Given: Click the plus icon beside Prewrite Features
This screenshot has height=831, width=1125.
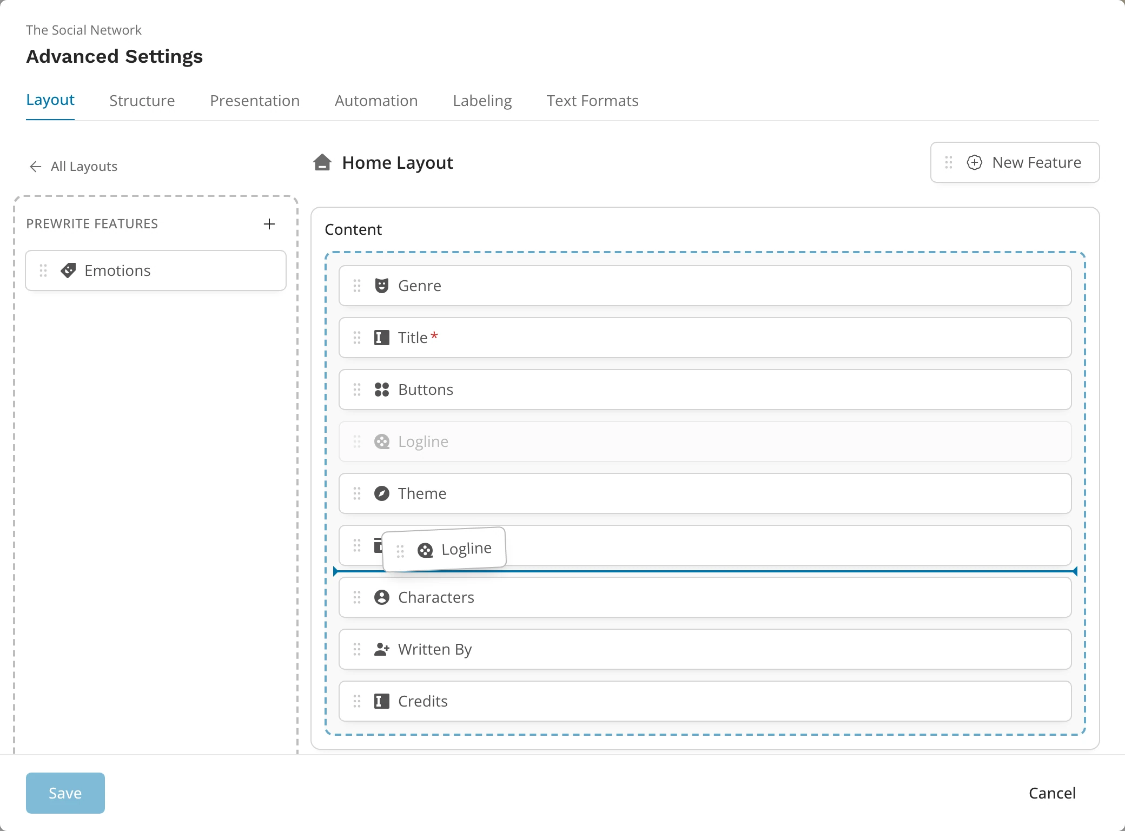Looking at the screenshot, I should coord(269,224).
